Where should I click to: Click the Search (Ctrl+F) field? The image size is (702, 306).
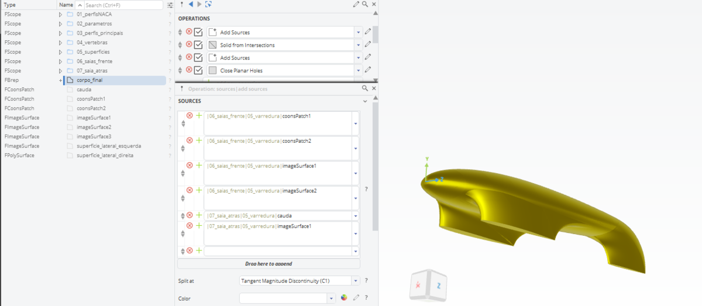pos(123,5)
